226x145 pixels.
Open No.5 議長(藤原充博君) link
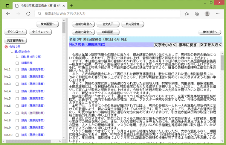[33, 98]
